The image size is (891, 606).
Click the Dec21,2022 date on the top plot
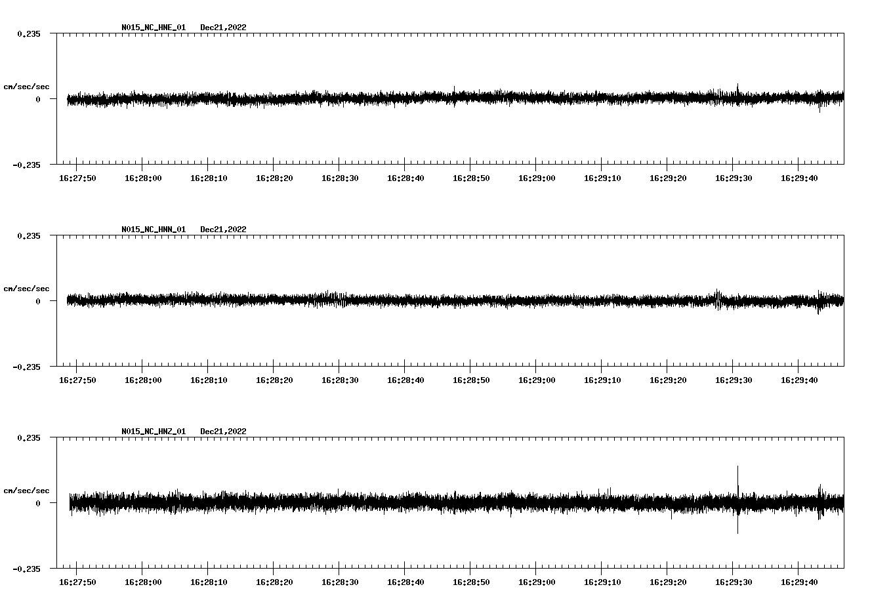point(224,27)
